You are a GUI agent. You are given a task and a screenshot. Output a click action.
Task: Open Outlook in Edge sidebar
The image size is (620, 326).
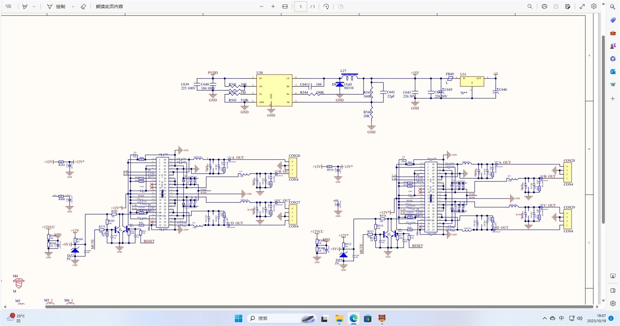[613, 72]
